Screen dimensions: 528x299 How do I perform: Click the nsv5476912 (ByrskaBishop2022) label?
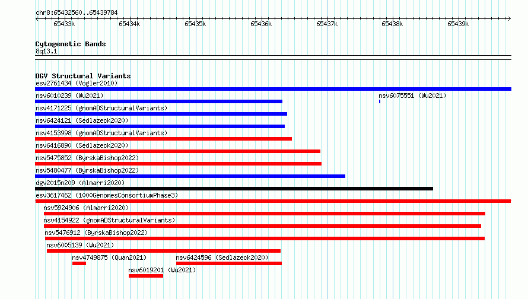(x=96, y=233)
